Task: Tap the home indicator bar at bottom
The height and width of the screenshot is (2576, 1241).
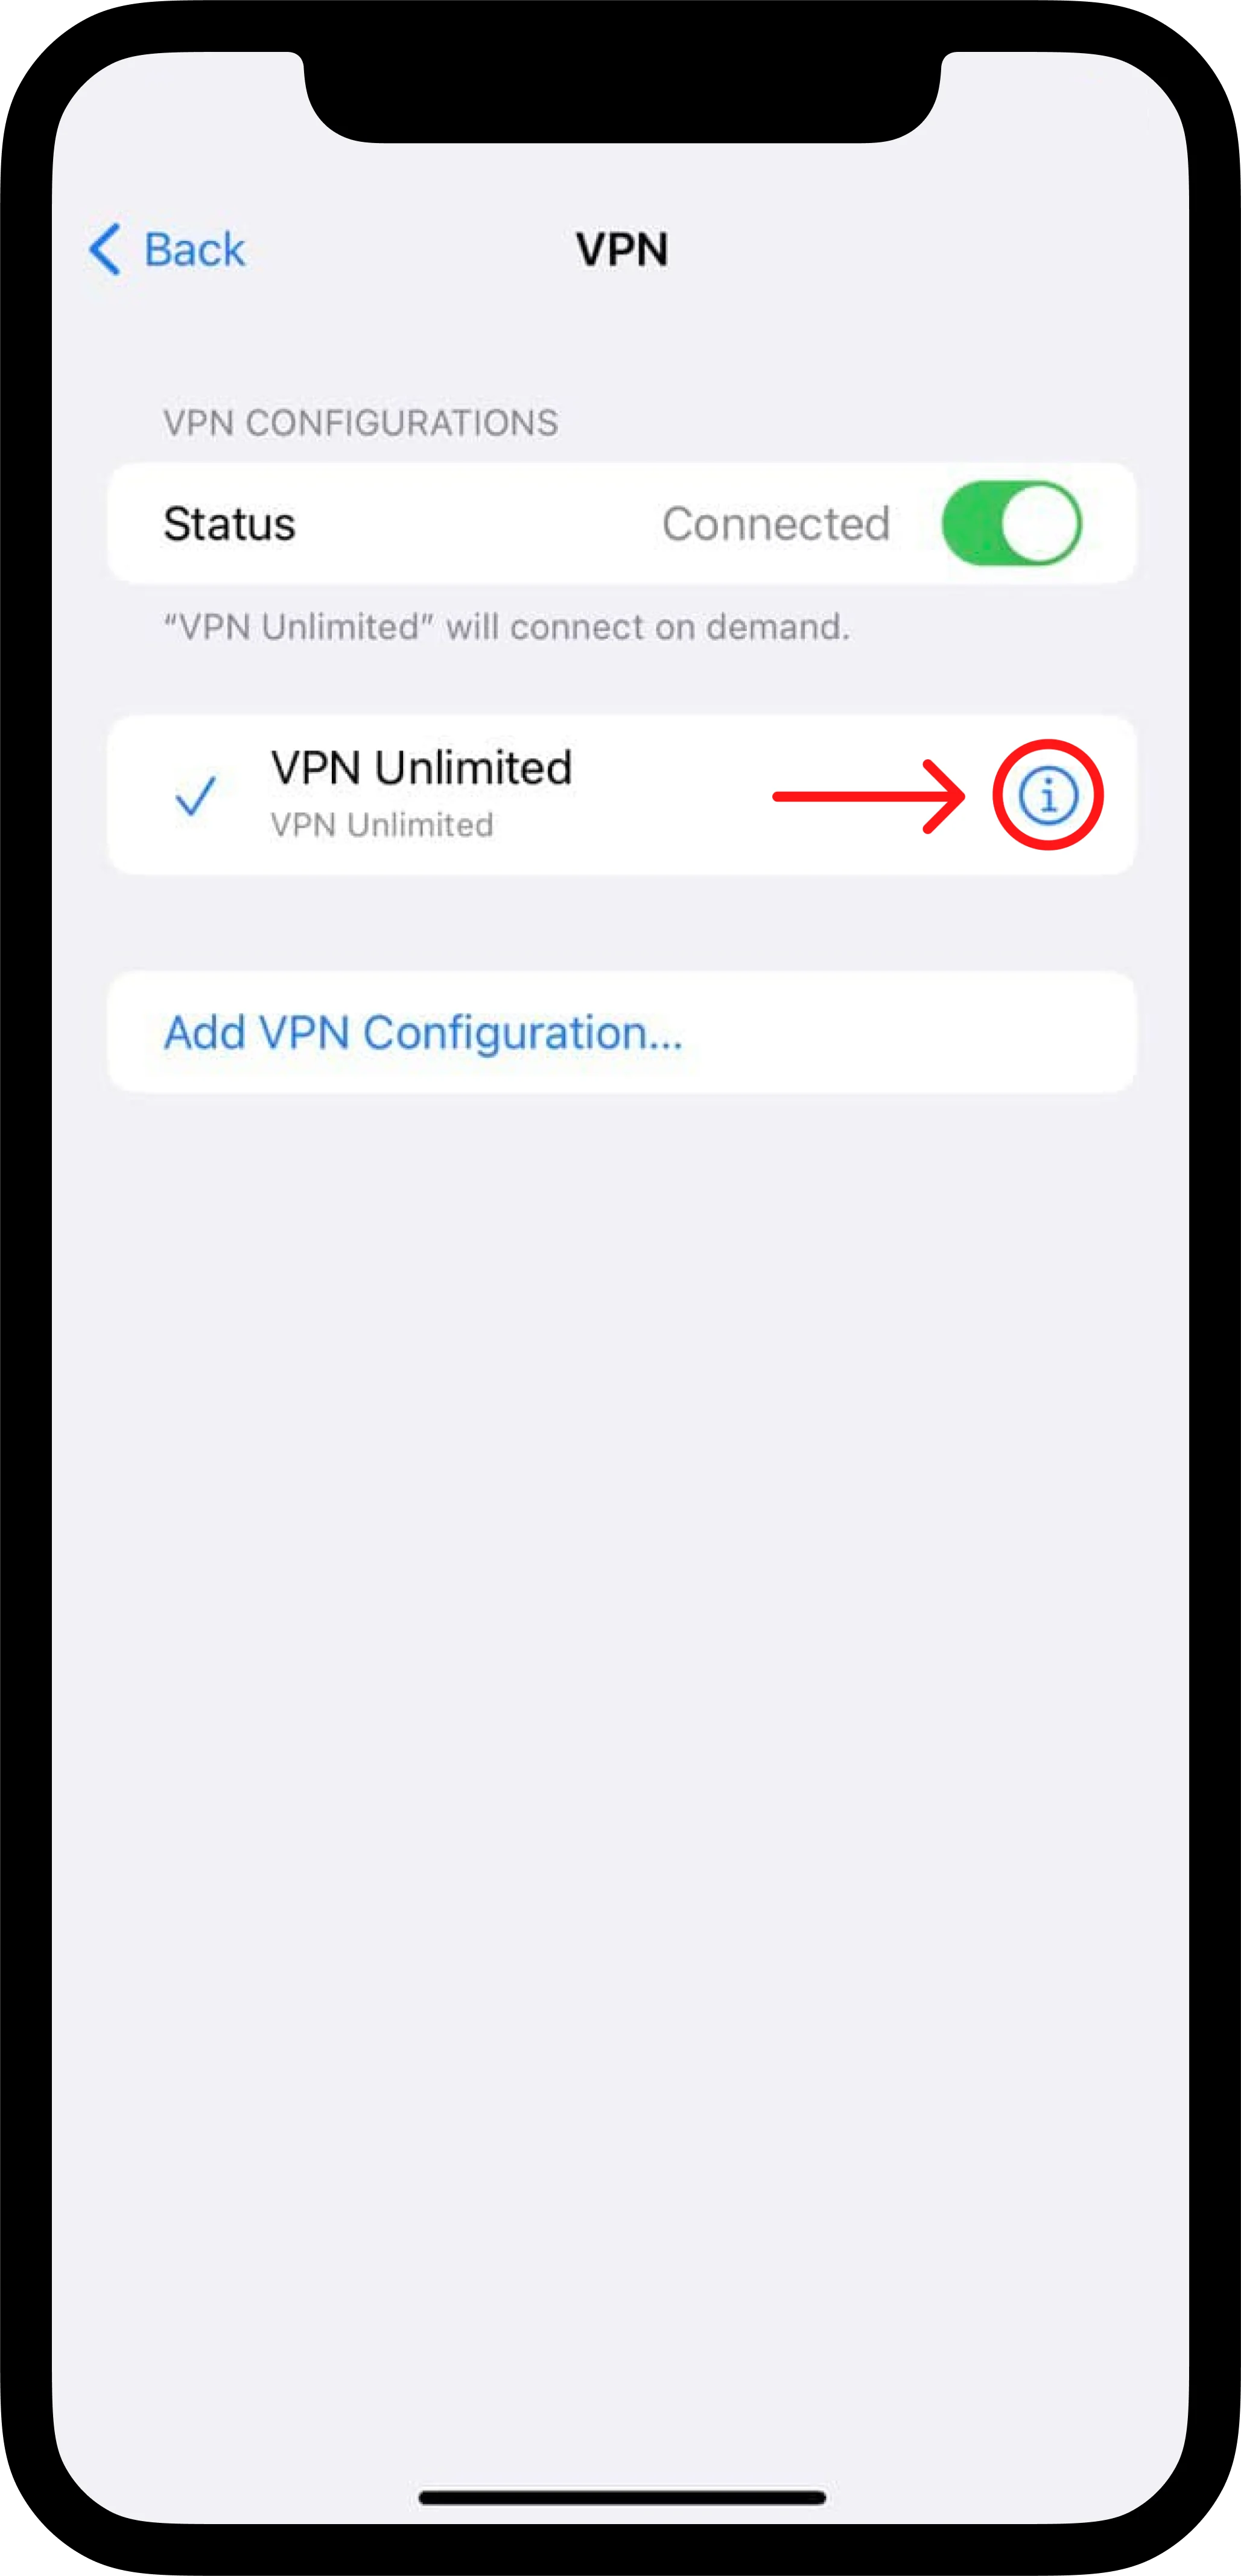Action: (621, 2497)
